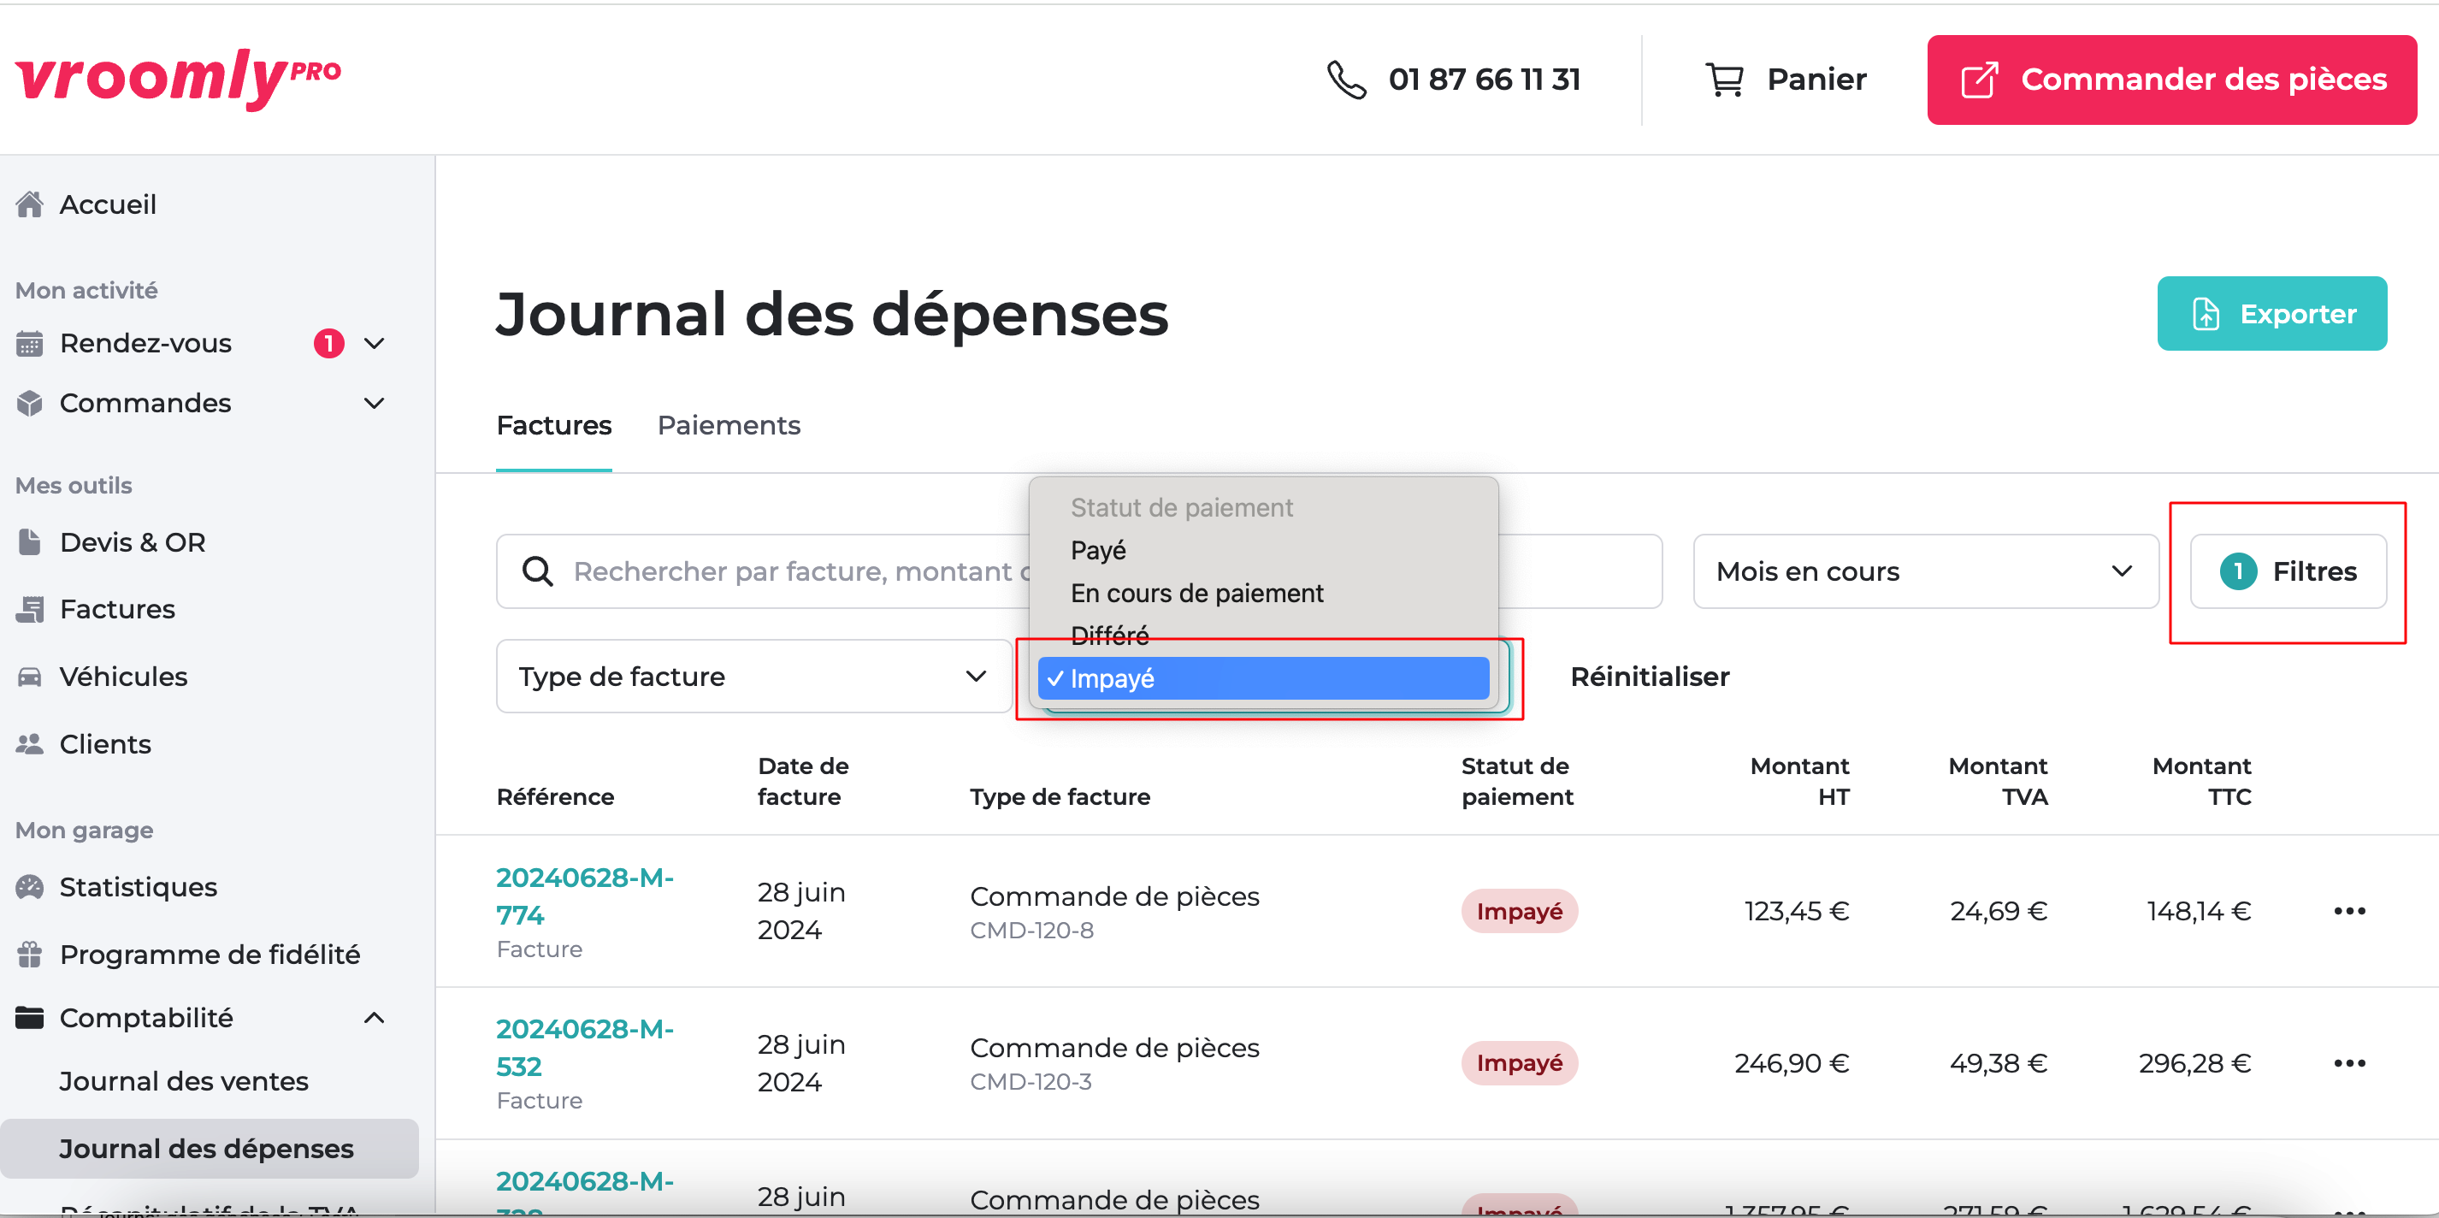The height and width of the screenshot is (1218, 2439).
Task: Collapse the Comptabilité section chevron
Action: [374, 1017]
